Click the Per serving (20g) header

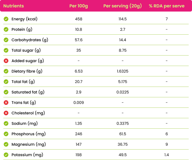[122, 6]
